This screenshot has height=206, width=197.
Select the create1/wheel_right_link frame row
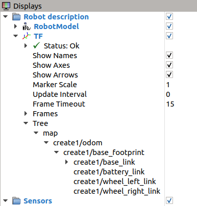coord(117,191)
